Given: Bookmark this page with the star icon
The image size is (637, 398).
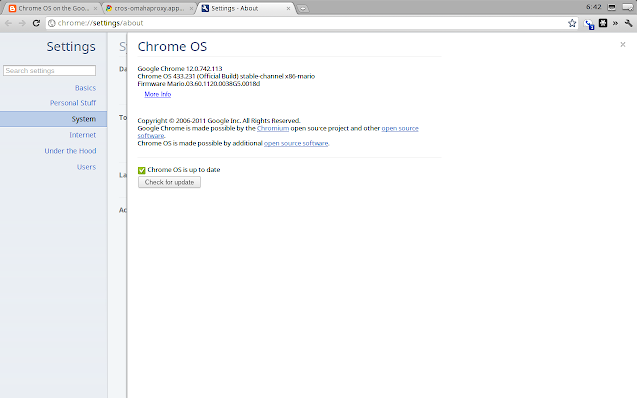Looking at the screenshot, I should click(x=572, y=23).
